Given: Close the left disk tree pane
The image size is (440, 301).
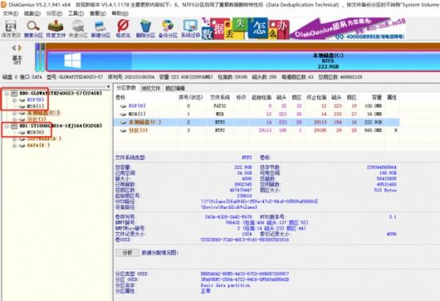Looking at the screenshot, I should tap(108, 86).
